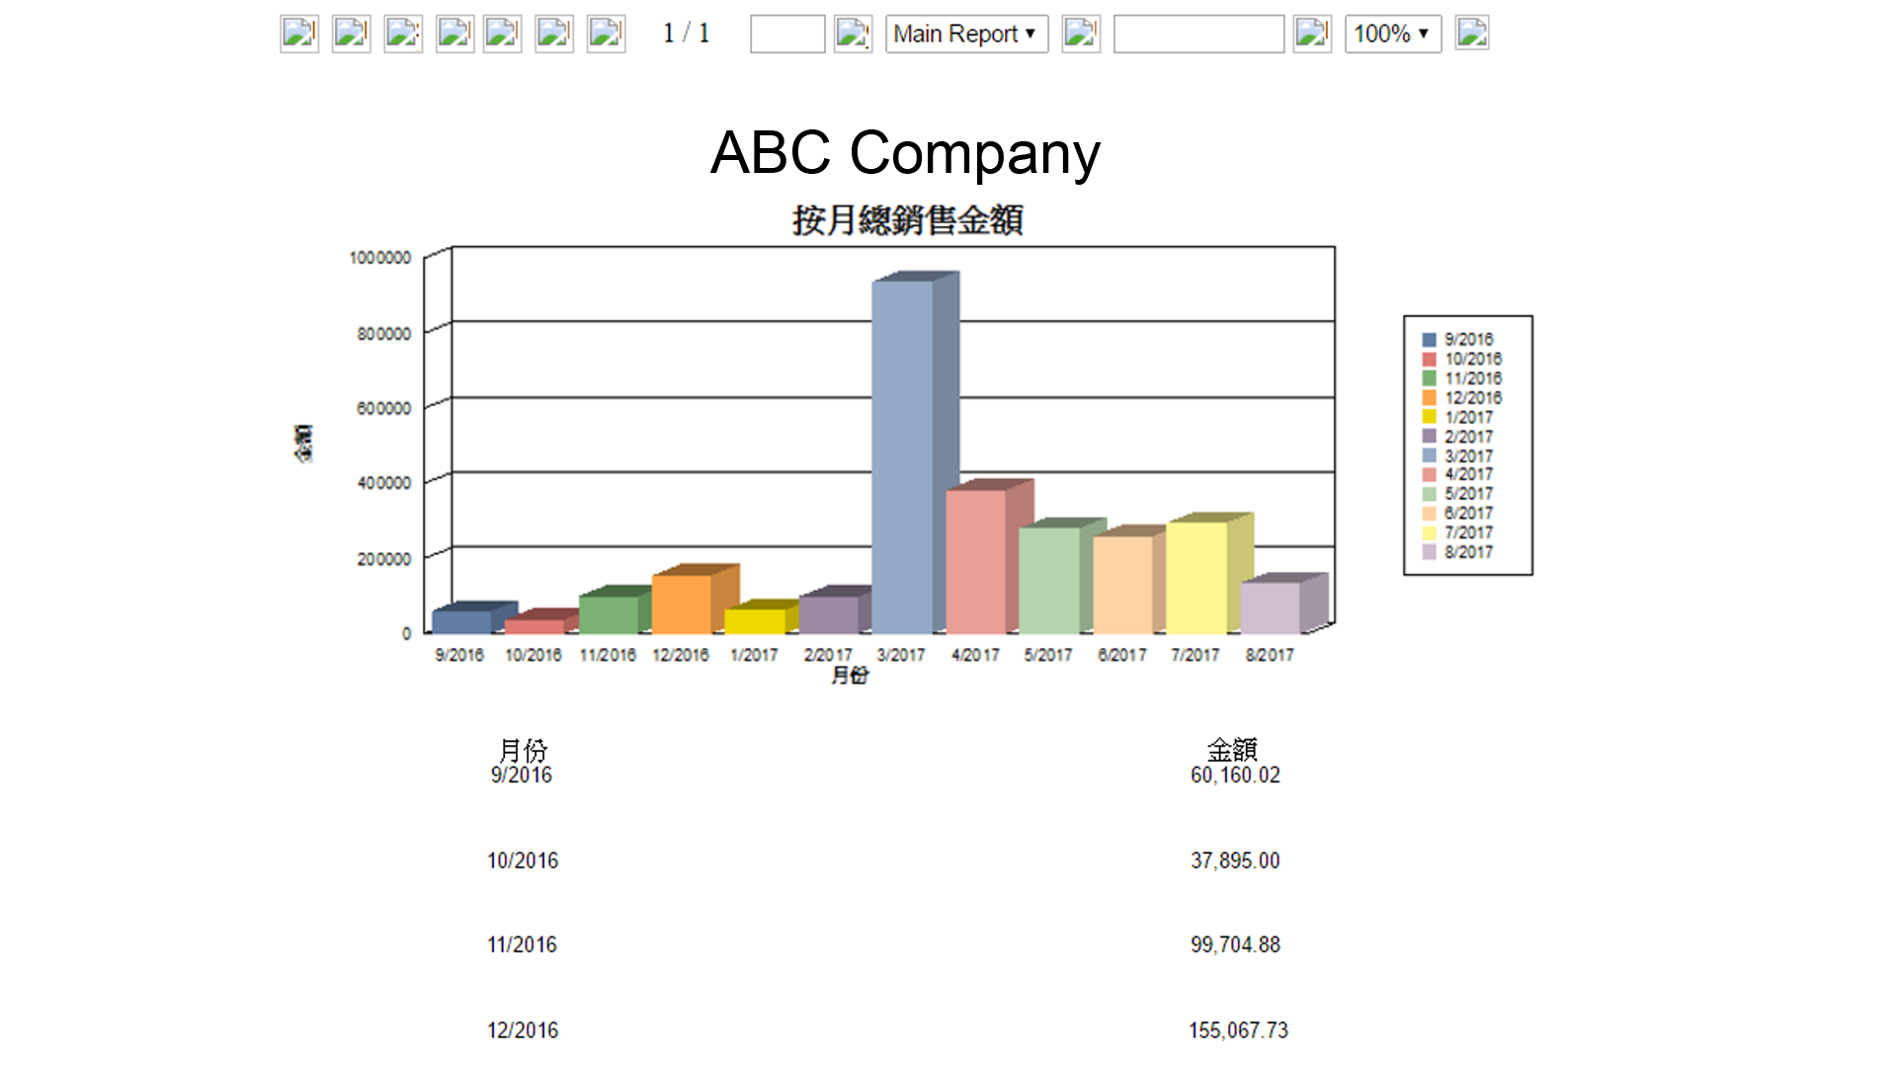
Task: Click go-to-page icon beside page number field
Action: [x=853, y=34]
